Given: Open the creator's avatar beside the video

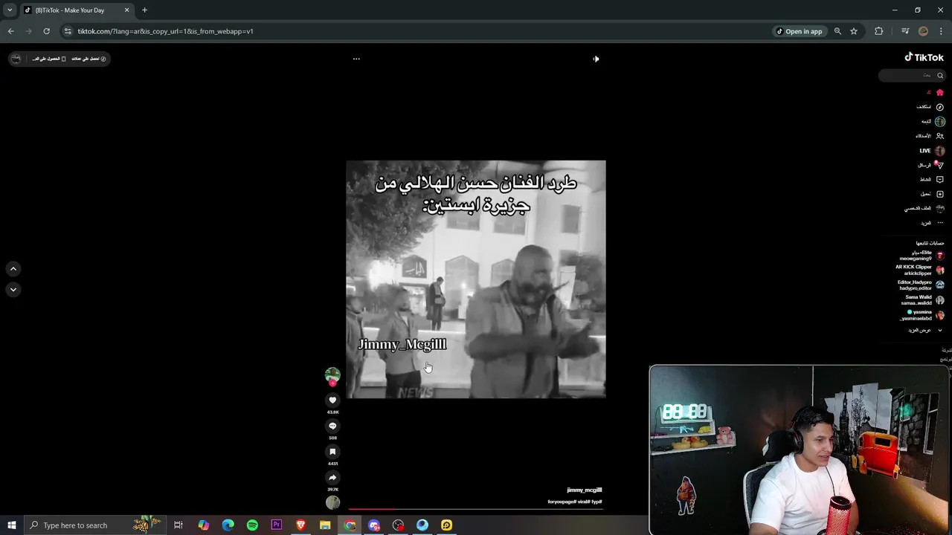Looking at the screenshot, I should coord(332,374).
